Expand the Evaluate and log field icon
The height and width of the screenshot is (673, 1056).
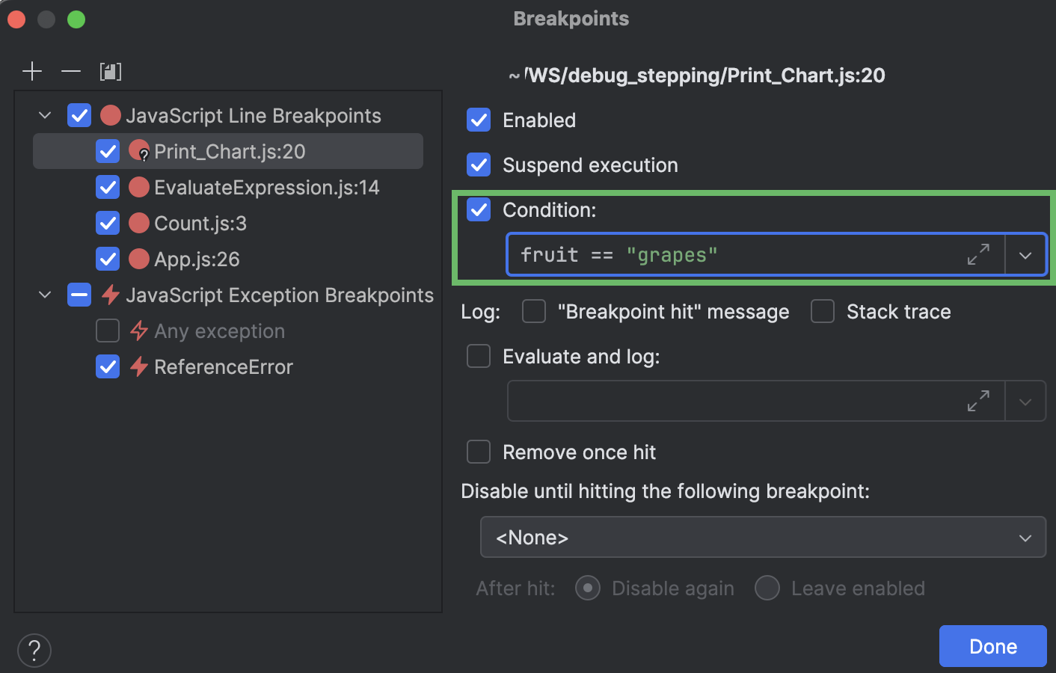click(978, 402)
